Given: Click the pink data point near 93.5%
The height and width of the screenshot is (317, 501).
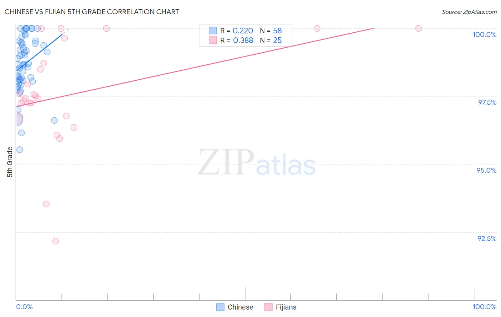Looking at the screenshot, I should (x=46, y=204).
